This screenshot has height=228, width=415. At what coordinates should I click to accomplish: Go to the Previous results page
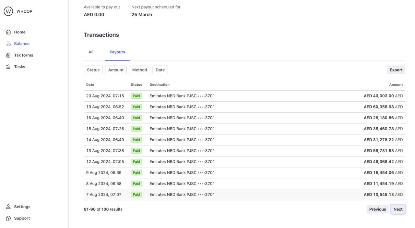coord(377,209)
